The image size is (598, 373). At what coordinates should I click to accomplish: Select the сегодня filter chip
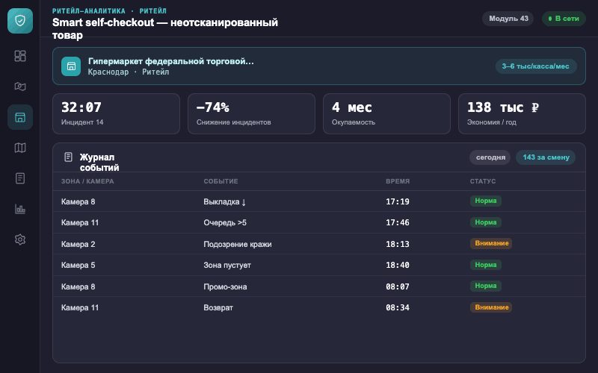point(490,157)
